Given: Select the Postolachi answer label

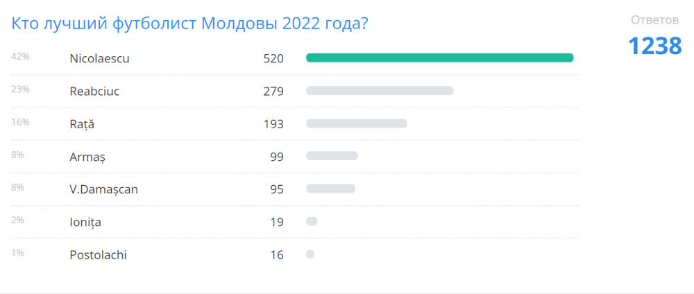Looking at the screenshot, I should point(99,255).
